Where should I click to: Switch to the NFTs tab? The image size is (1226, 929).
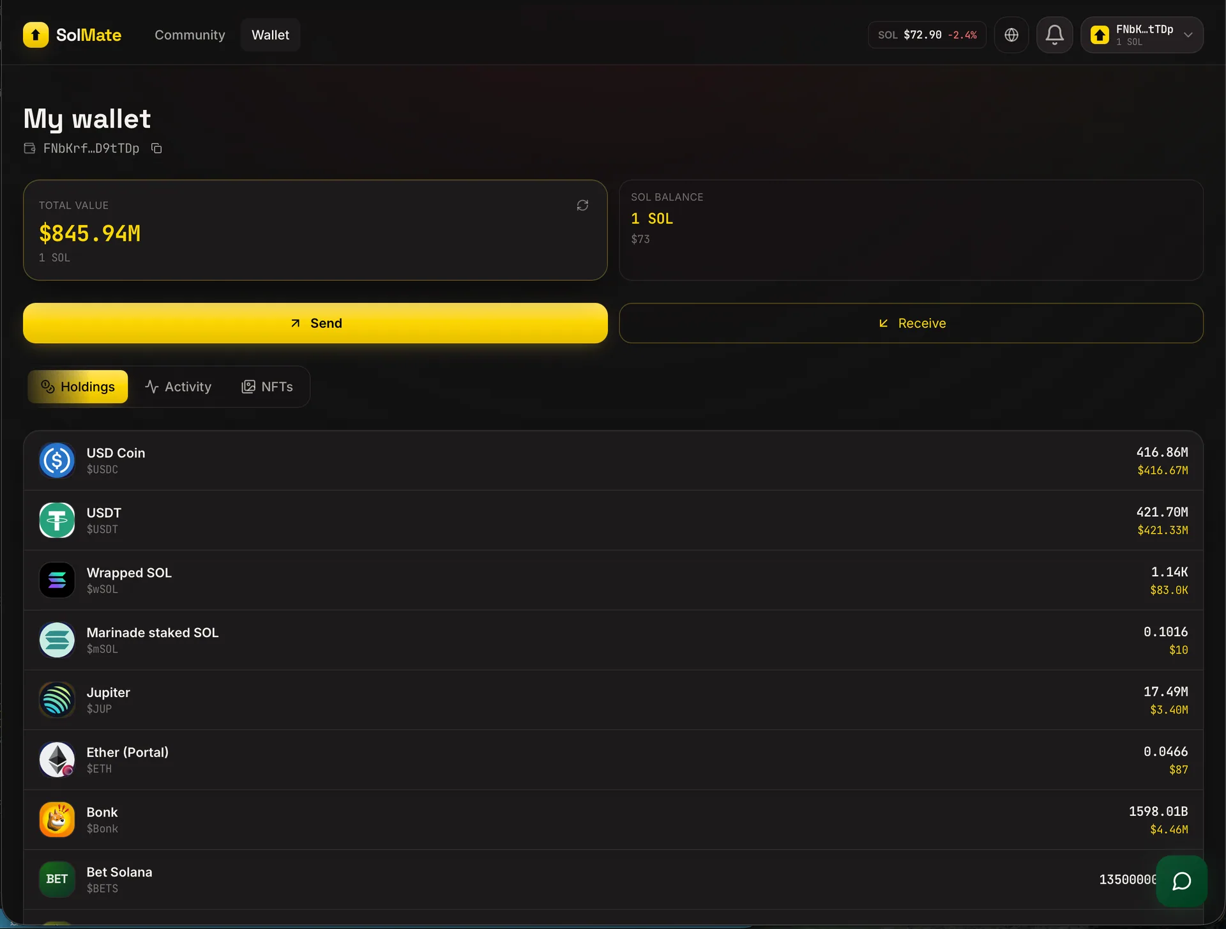(267, 387)
